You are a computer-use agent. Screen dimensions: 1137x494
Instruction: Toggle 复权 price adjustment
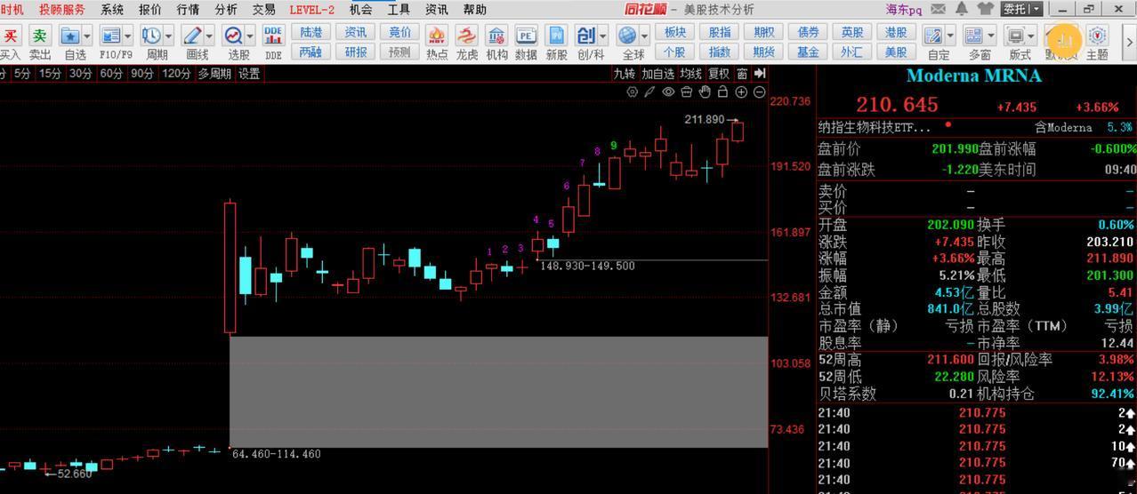point(719,73)
